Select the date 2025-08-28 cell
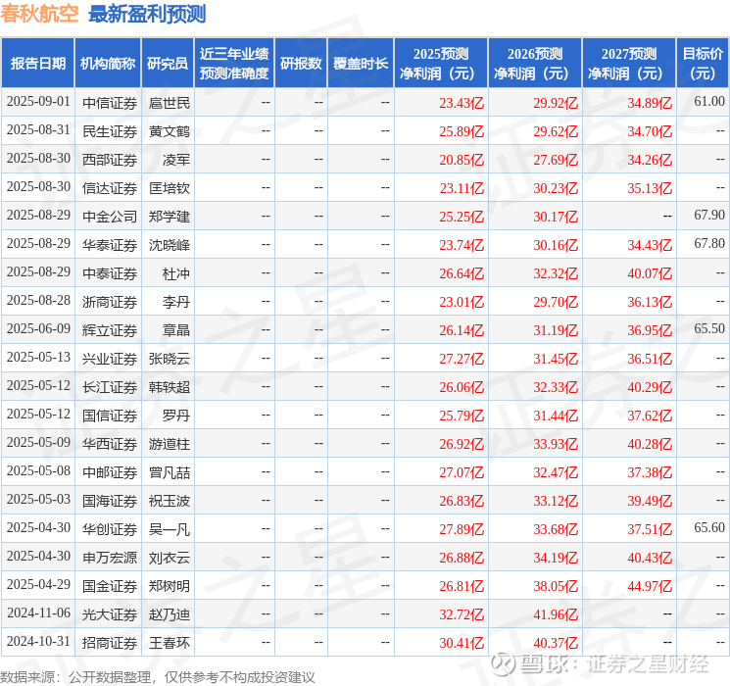Image resolution: width=730 pixels, height=686 pixels. pos(38,301)
